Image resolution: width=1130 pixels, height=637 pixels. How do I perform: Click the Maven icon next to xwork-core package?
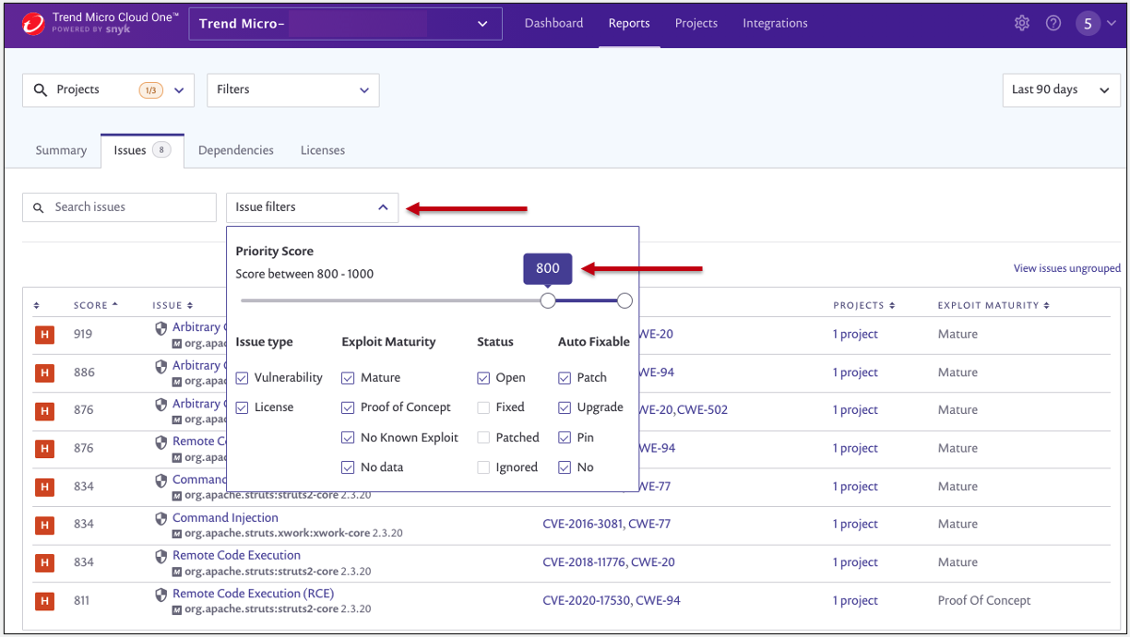pos(177,534)
